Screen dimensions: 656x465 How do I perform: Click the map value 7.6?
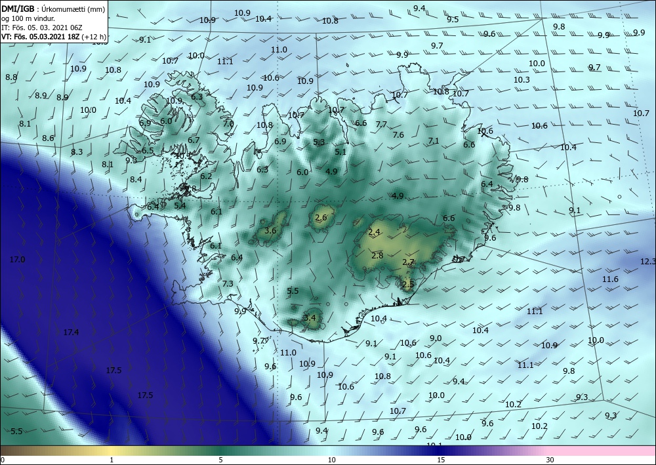(398, 134)
